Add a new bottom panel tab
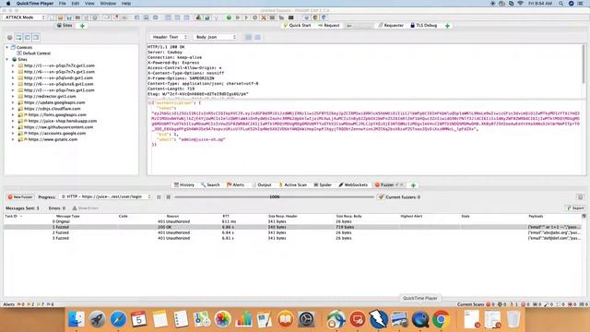 [x=413, y=185]
